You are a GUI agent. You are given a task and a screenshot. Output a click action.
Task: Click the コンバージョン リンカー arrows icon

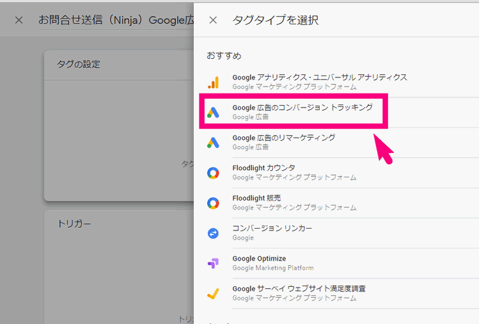coord(213,234)
